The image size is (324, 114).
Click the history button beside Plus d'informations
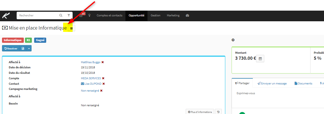[x=218, y=112]
